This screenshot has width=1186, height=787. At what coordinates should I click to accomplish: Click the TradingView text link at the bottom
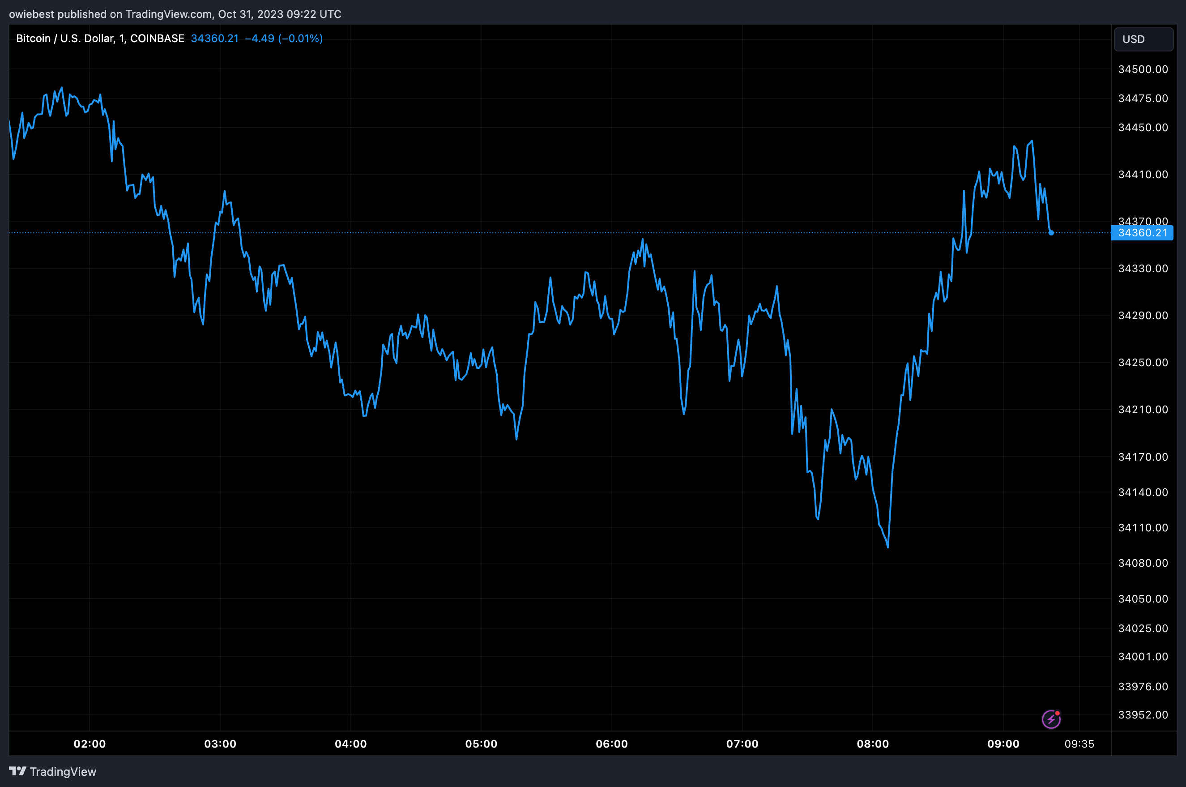[63, 771]
